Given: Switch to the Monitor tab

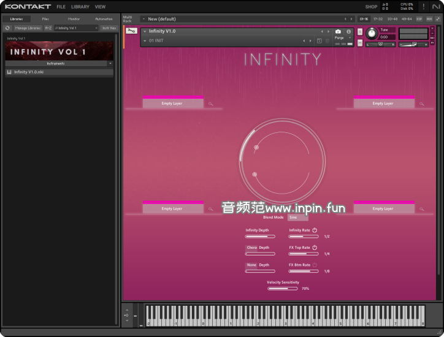Looking at the screenshot, I should pyautogui.click(x=74, y=19).
